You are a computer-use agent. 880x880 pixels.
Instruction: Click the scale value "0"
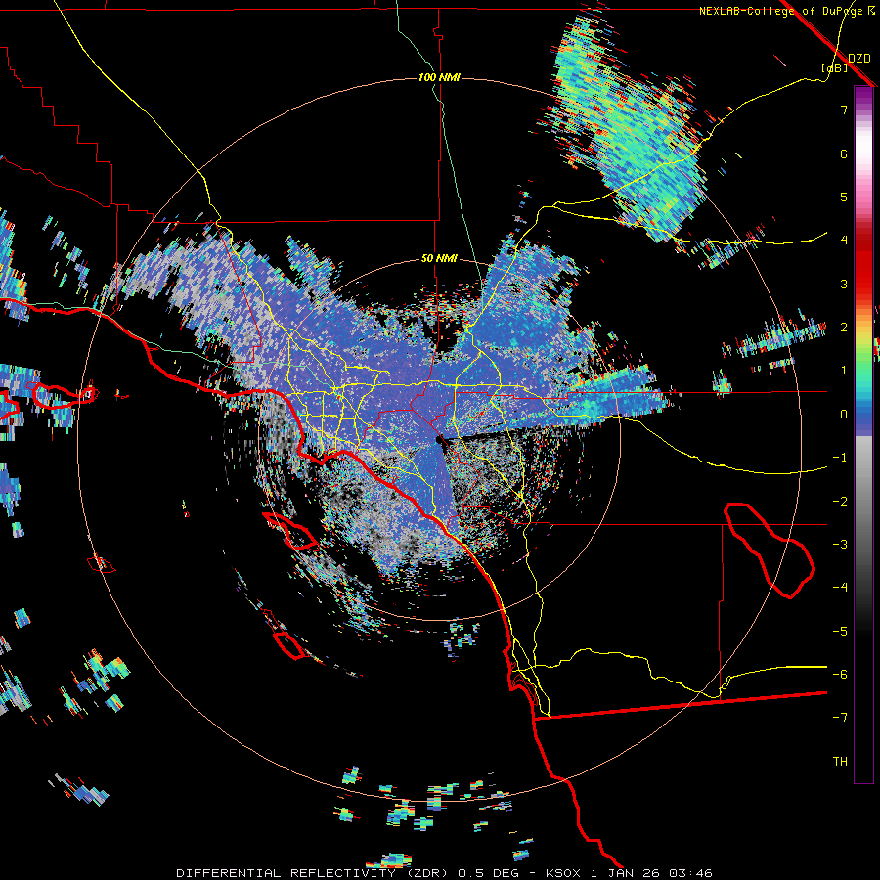[x=844, y=415]
